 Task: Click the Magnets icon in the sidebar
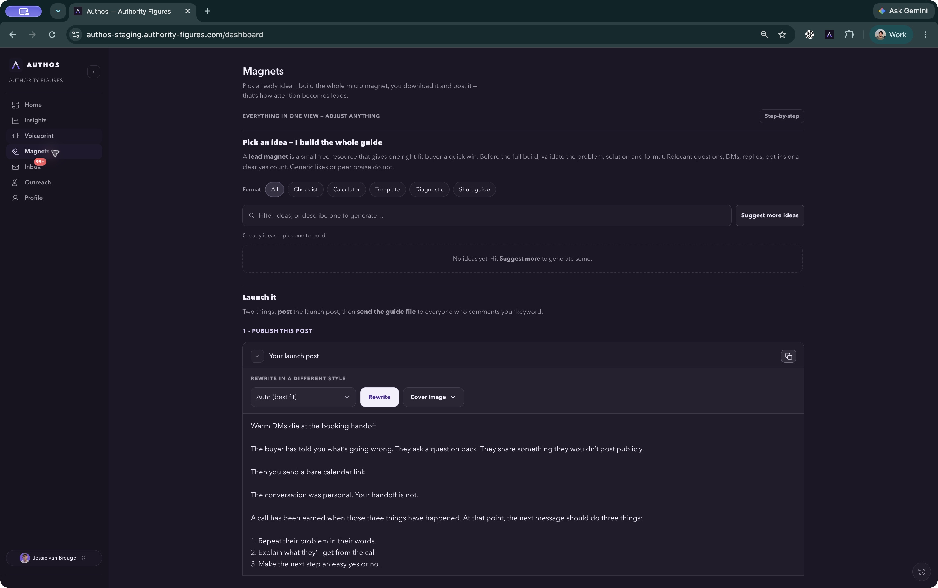(16, 151)
